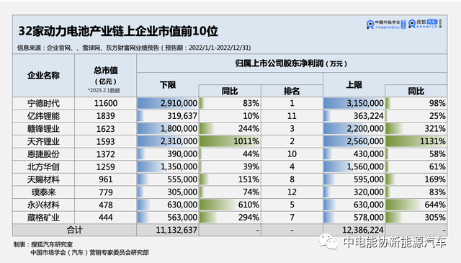Click market value 444 cell
461x263 pixels.
pos(106,218)
